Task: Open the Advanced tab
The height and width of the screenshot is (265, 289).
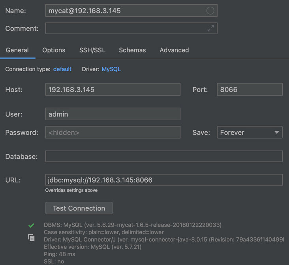Action: click(174, 50)
